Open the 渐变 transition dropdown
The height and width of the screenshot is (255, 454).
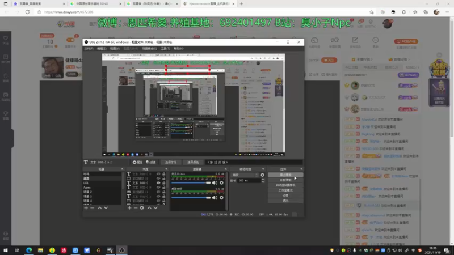click(245, 175)
